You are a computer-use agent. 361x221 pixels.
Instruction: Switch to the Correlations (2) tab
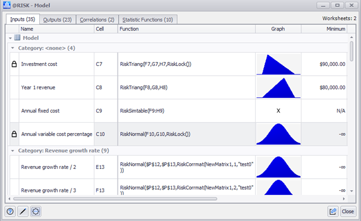(97, 20)
